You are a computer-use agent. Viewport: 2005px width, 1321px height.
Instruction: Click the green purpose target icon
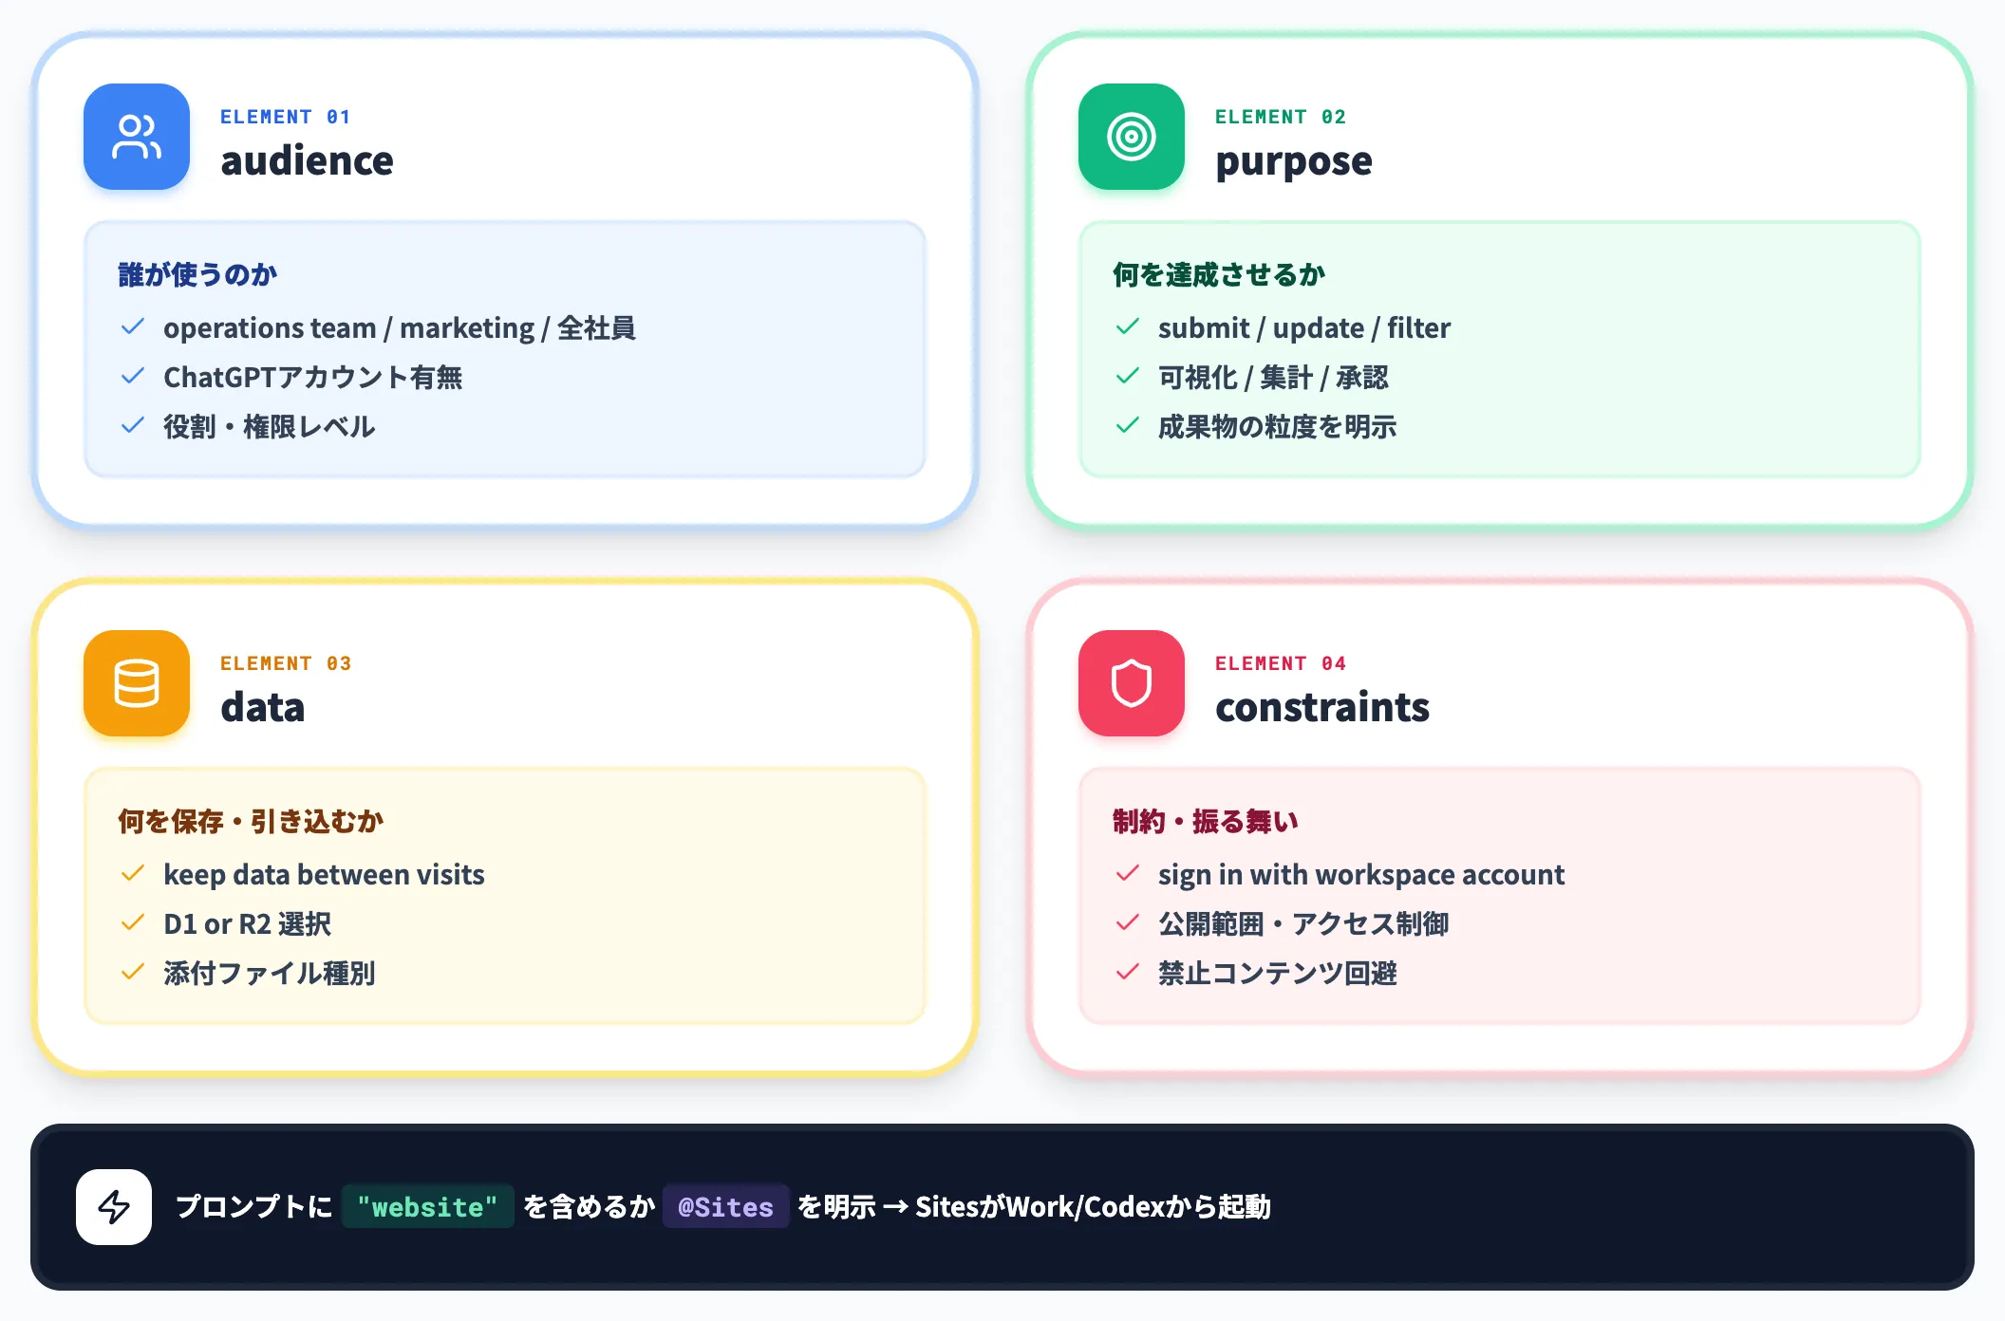[1132, 137]
